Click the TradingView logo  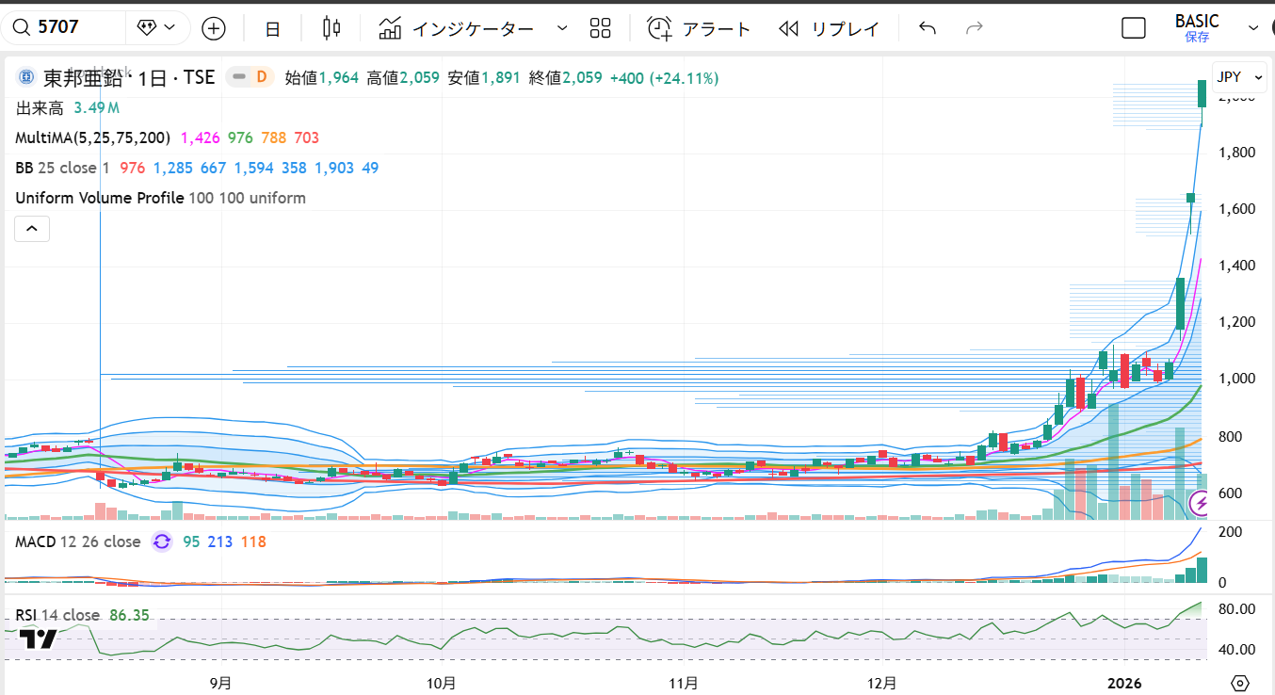coord(38,639)
